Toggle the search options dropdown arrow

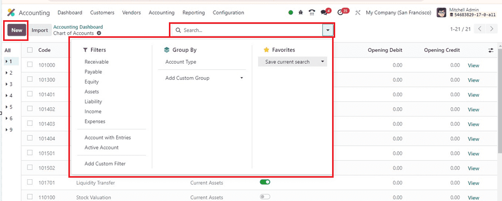click(328, 30)
